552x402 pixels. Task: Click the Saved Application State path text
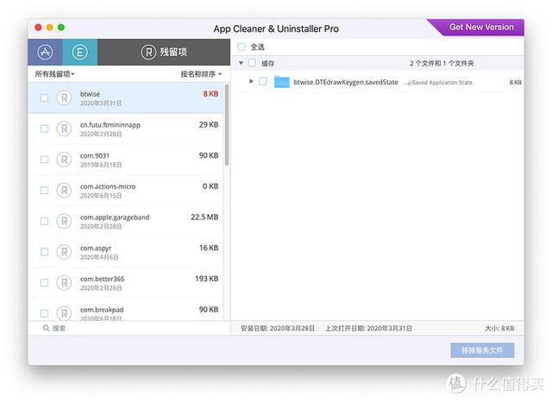click(x=438, y=82)
